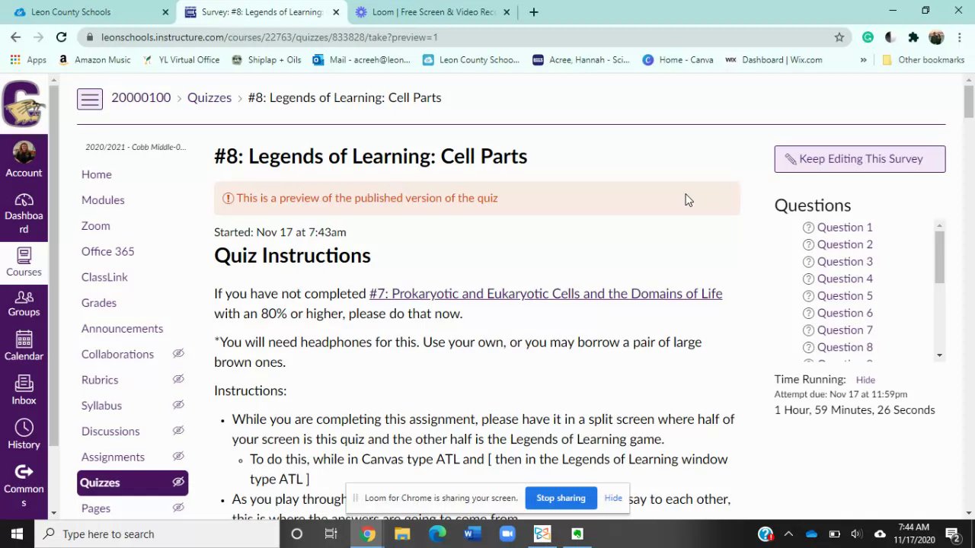Open the Extensions puzzle icon
The height and width of the screenshot is (548, 975).
[x=913, y=37]
